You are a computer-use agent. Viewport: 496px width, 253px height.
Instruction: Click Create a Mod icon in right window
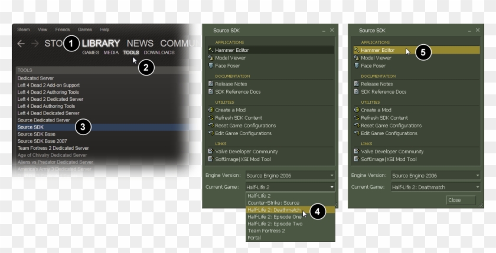click(x=357, y=110)
